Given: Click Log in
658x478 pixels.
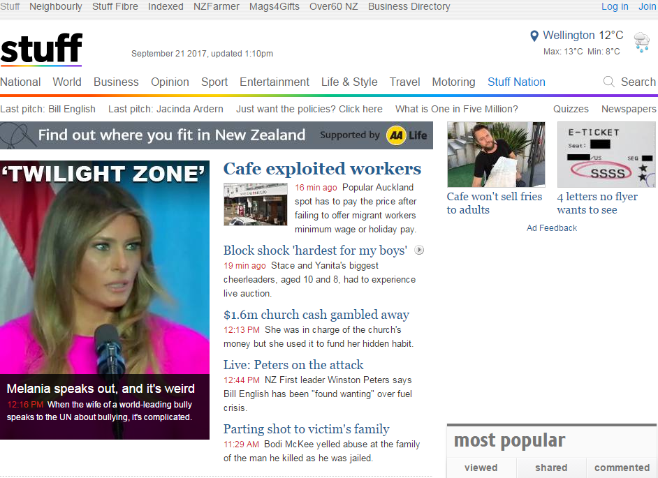Looking at the screenshot, I should (615, 7).
